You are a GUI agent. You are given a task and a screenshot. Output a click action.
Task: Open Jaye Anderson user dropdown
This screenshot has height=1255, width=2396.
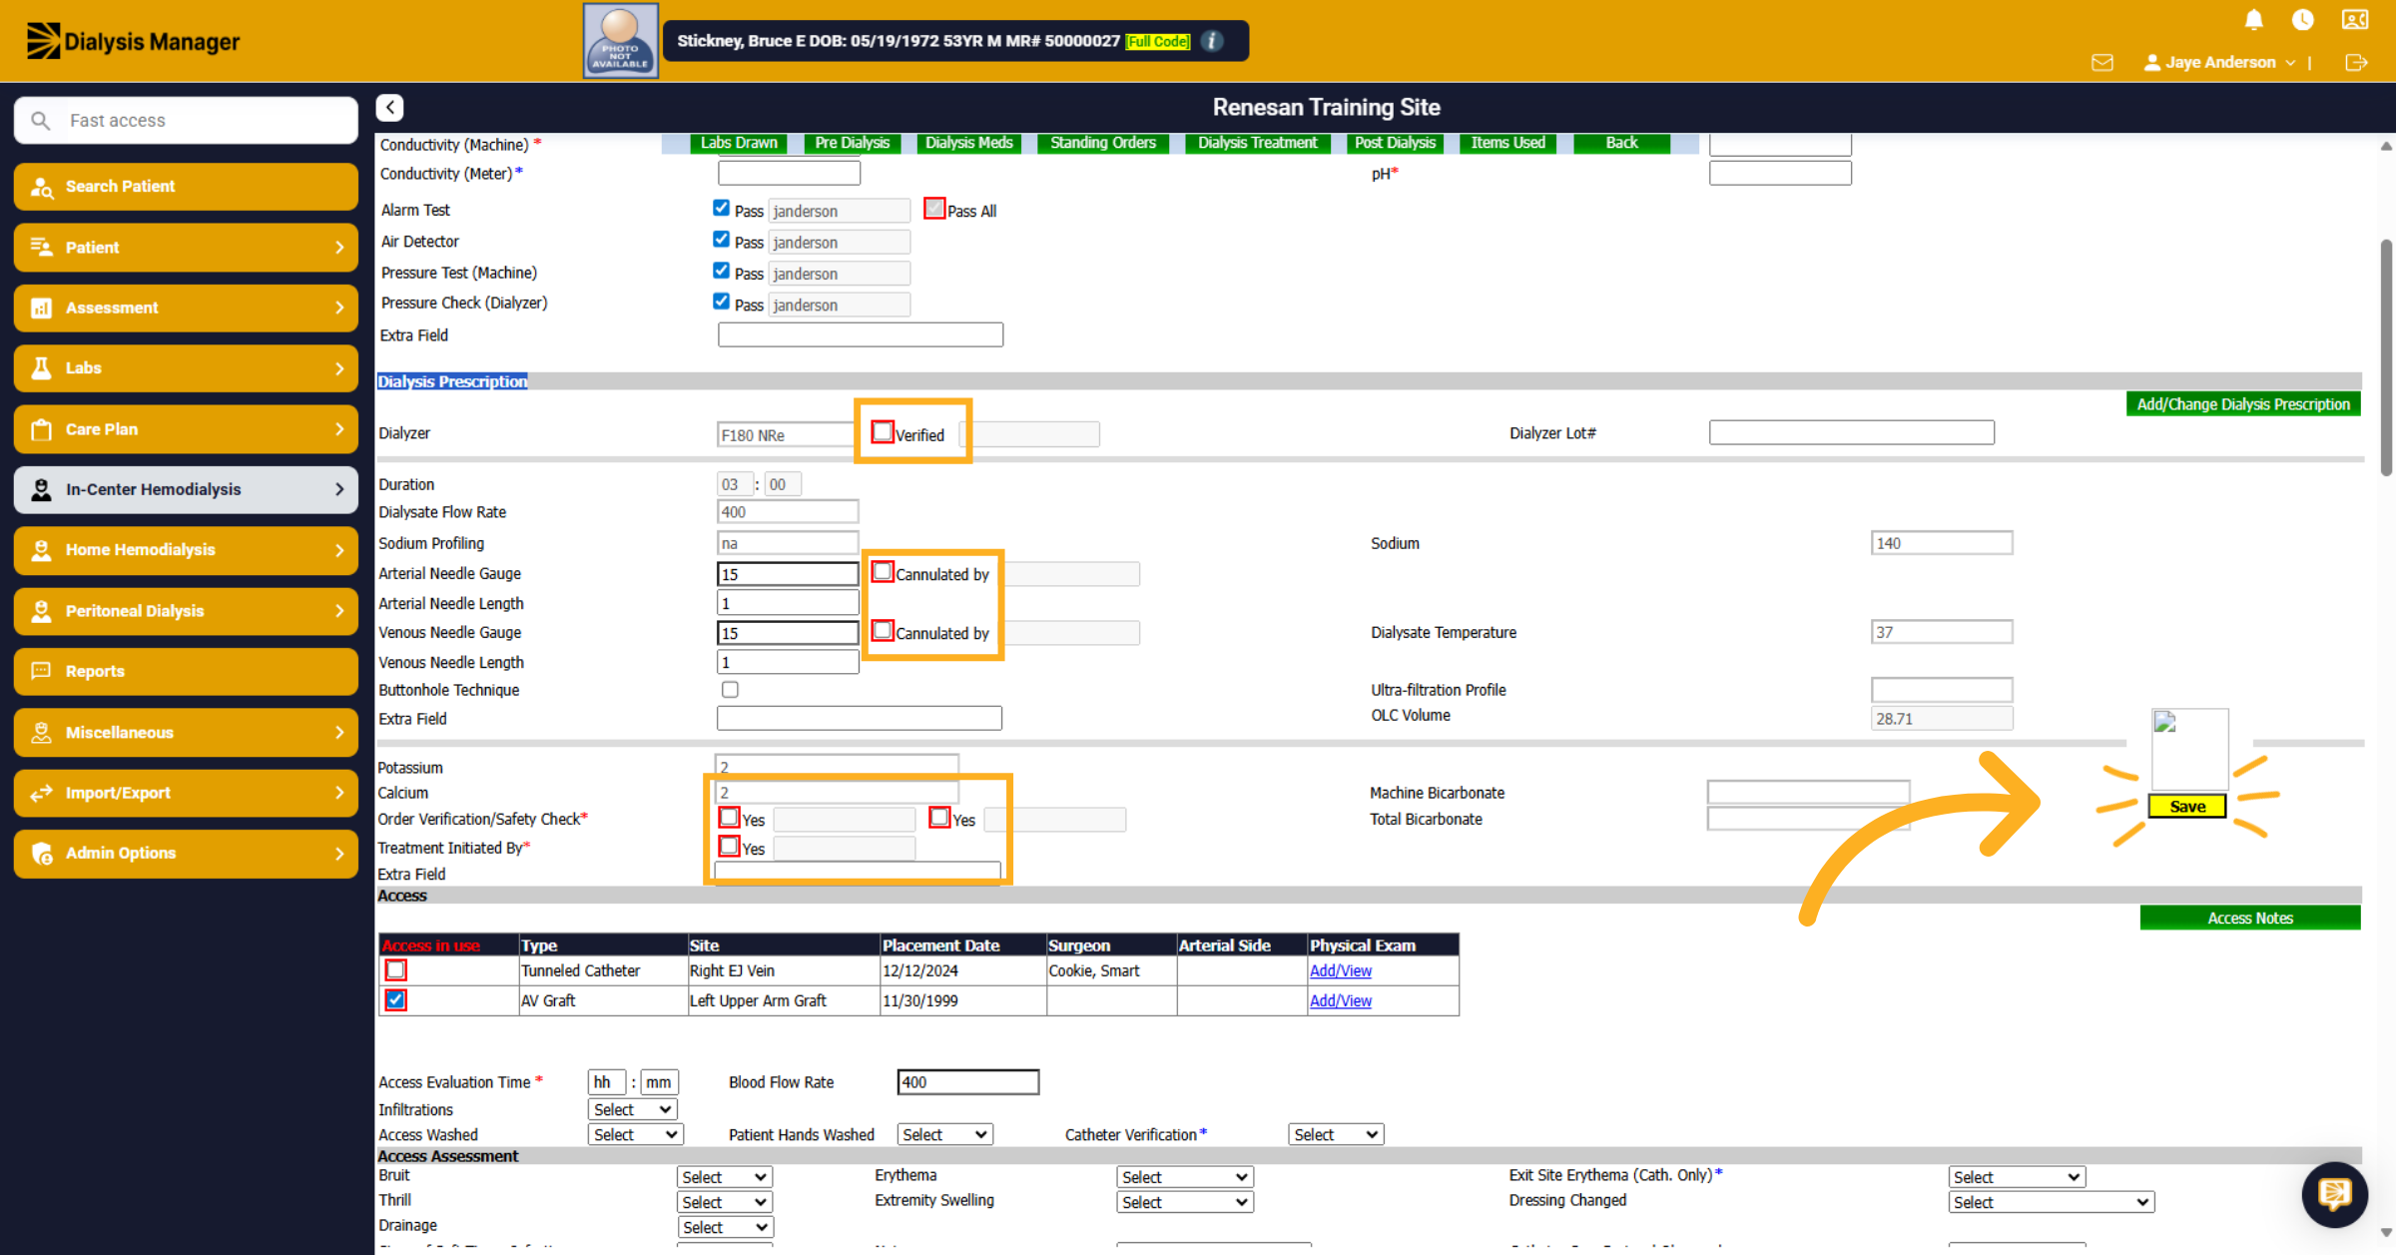tap(2219, 62)
